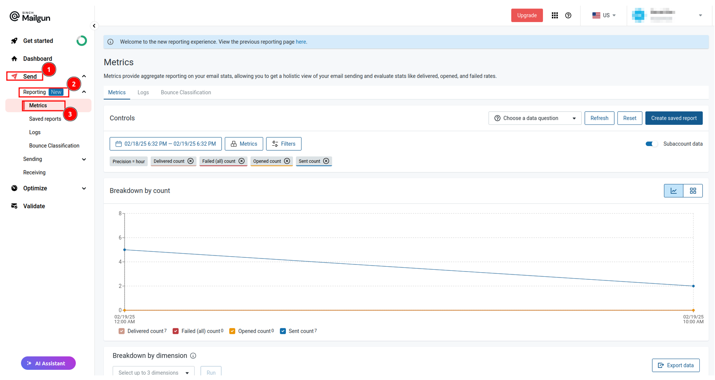Collapse the Reporting section chevron

tap(84, 92)
